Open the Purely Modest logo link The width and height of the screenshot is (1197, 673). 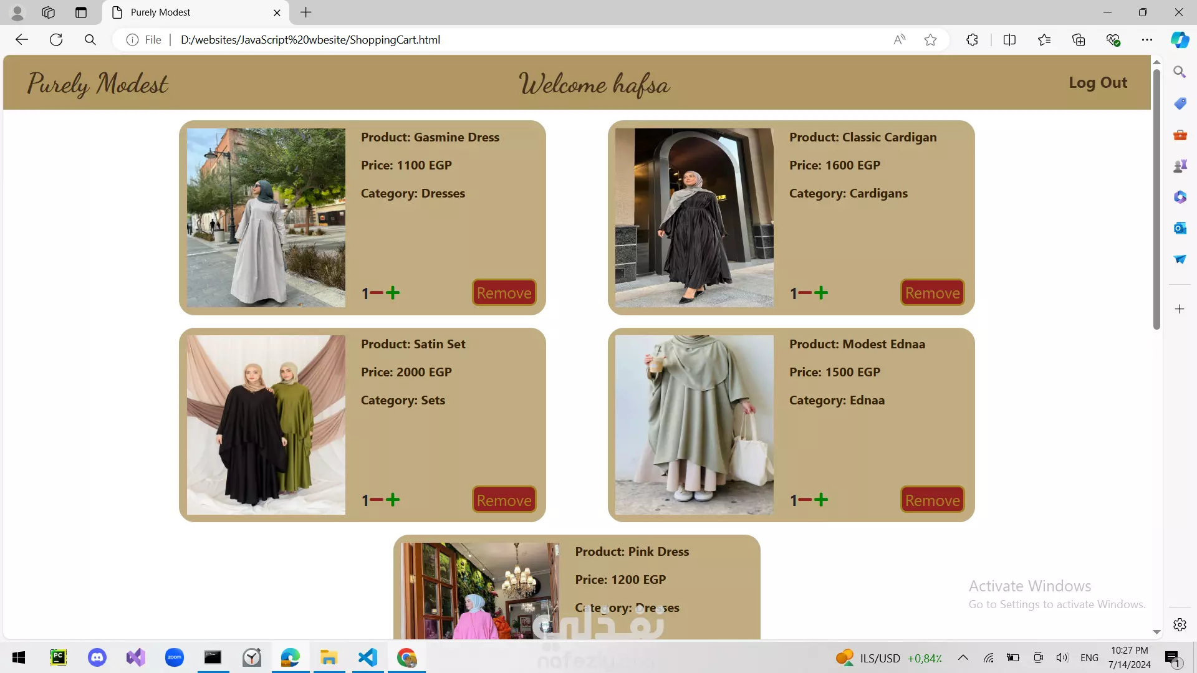[x=98, y=84]
